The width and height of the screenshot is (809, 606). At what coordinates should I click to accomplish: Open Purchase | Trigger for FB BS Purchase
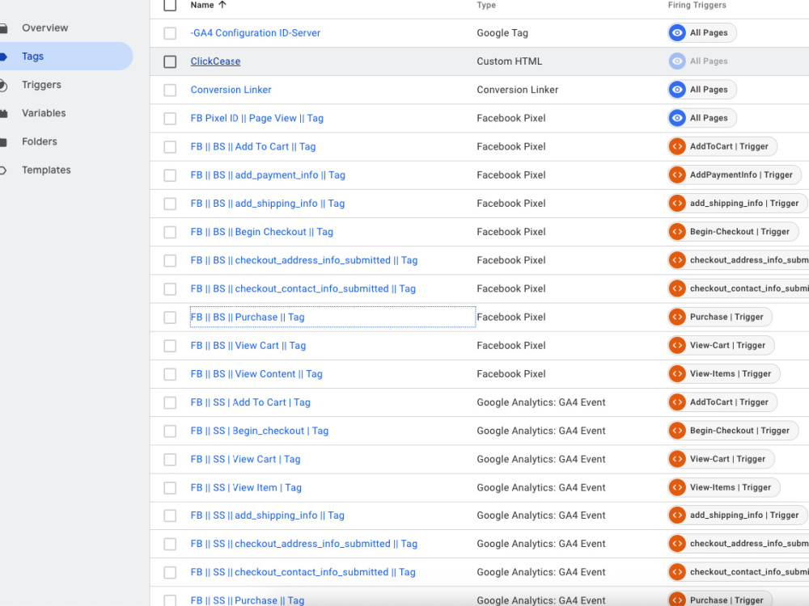(x=720, y=317)
